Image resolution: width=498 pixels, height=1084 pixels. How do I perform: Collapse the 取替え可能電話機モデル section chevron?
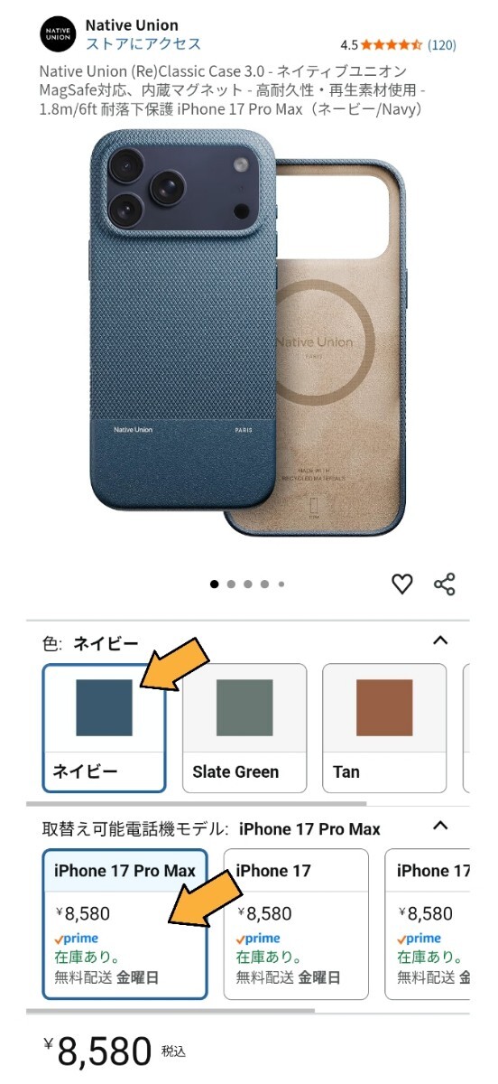point(440,826)
